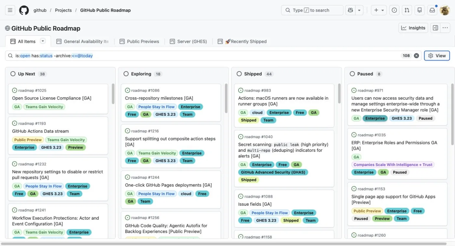Click GitHub Advanced Security (GHAS) label
The width and height of the screenshot is (455, 246).
[273, 172]
